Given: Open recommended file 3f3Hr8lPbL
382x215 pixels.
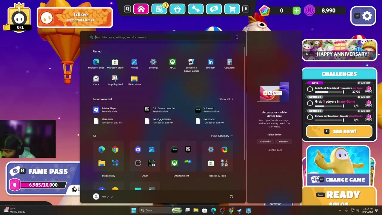Looking at the screenshot, I should click(108, 121).
